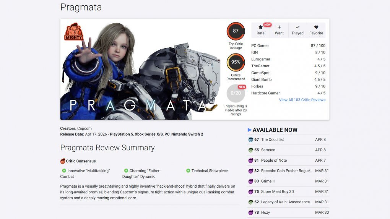Image resolution: width=390 pixels, height=219 pixels.
Task: Click green plus beside Innovative Multitasking Combat
Action: click(64, 171)
